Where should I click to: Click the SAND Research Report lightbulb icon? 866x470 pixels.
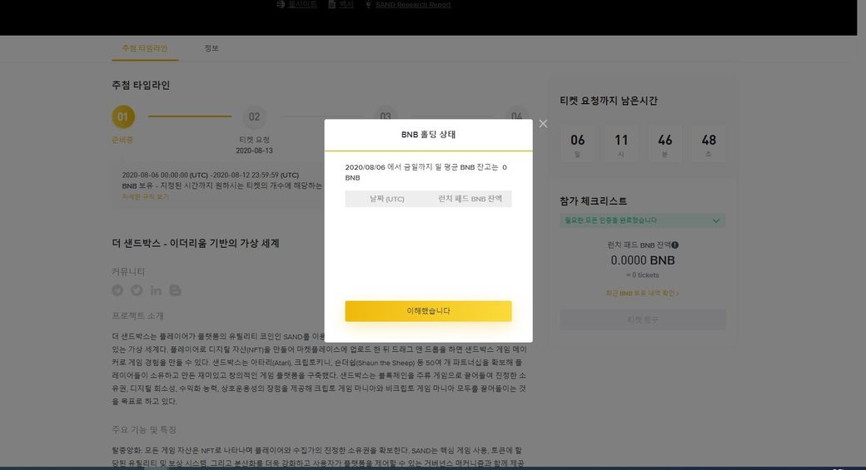pyautogui.click(x=368, y=4)
